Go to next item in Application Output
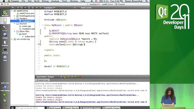The height and width of the screenshot is (109, 194). coord(72,77)
